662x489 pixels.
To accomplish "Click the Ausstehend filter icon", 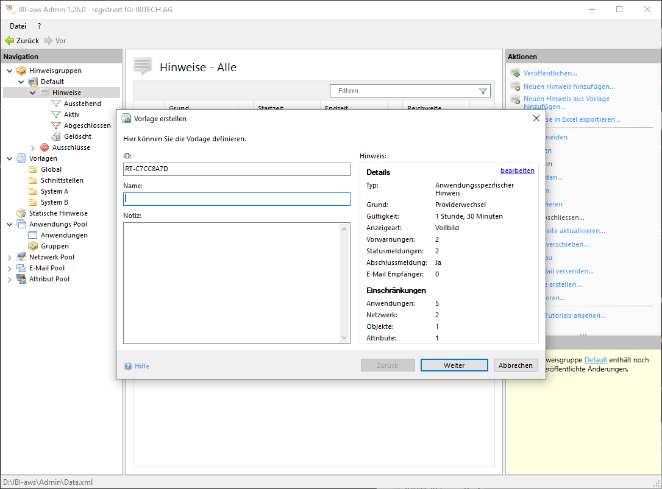I will click(57, 104).
